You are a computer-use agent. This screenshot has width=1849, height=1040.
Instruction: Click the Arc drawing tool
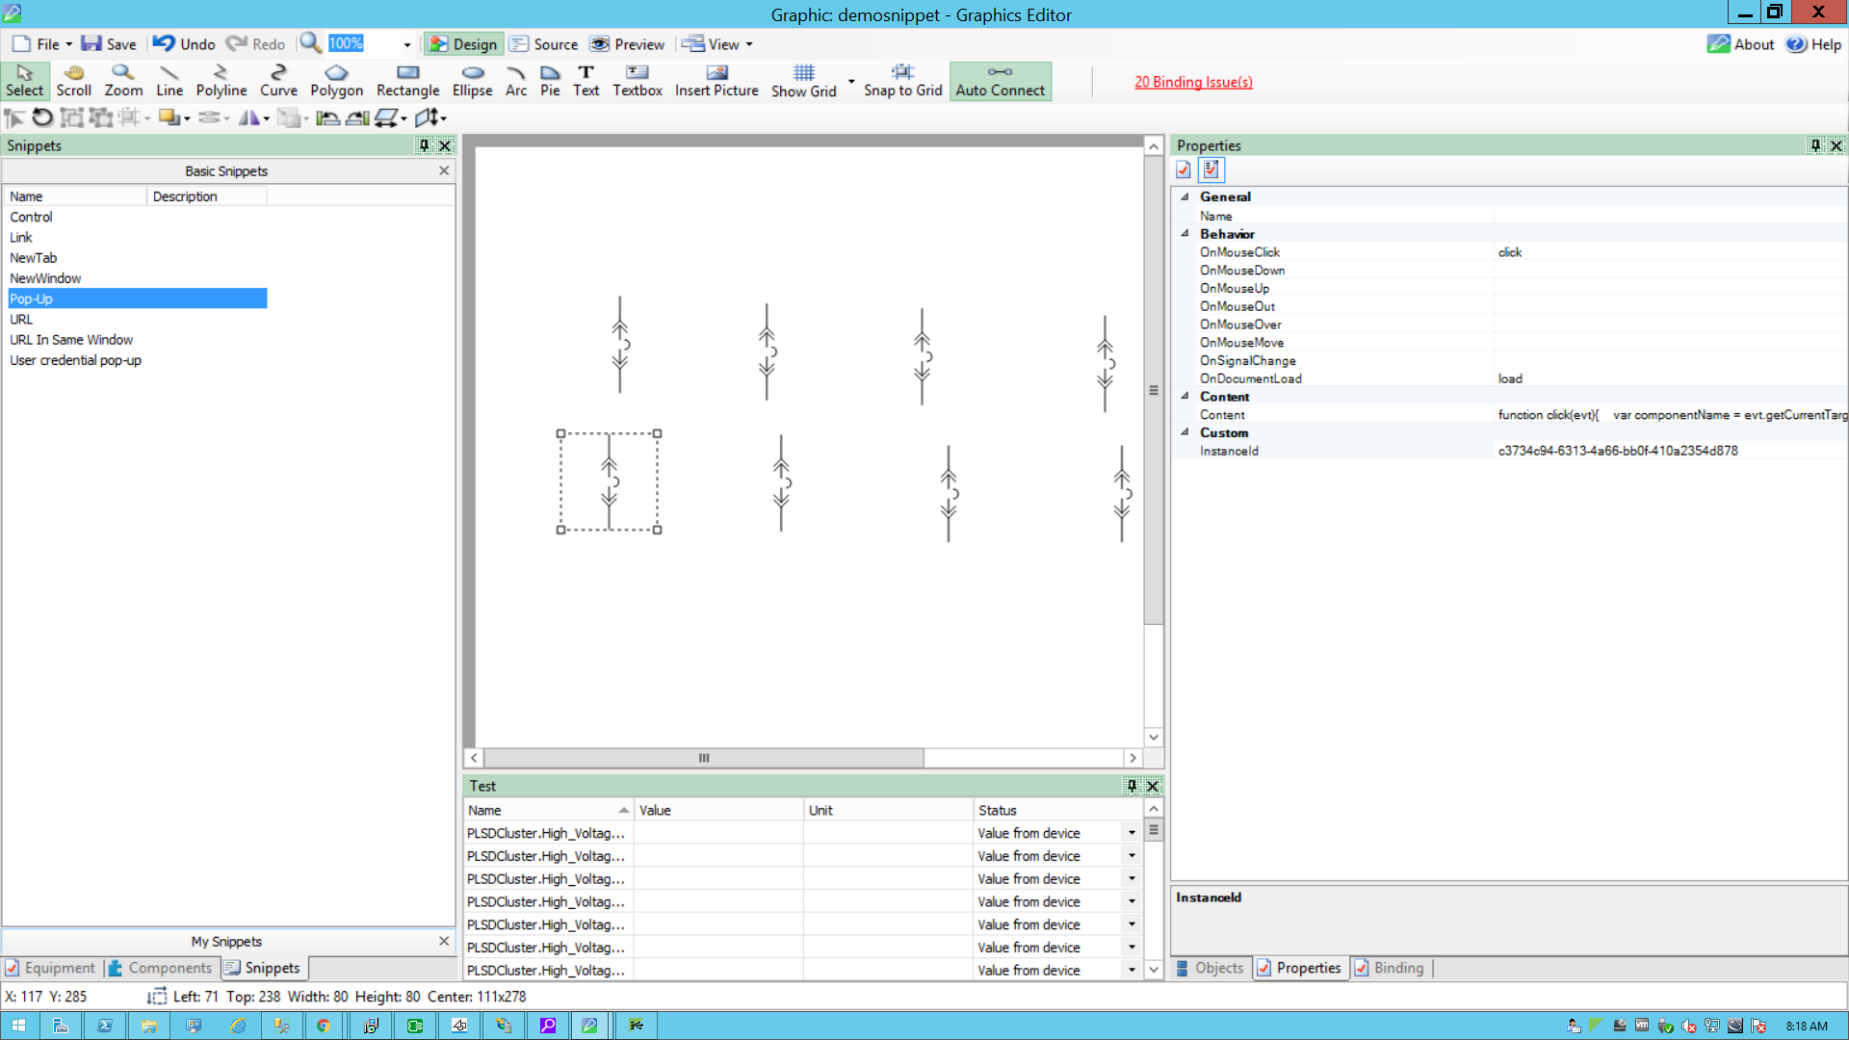click(x=516, y=81)
